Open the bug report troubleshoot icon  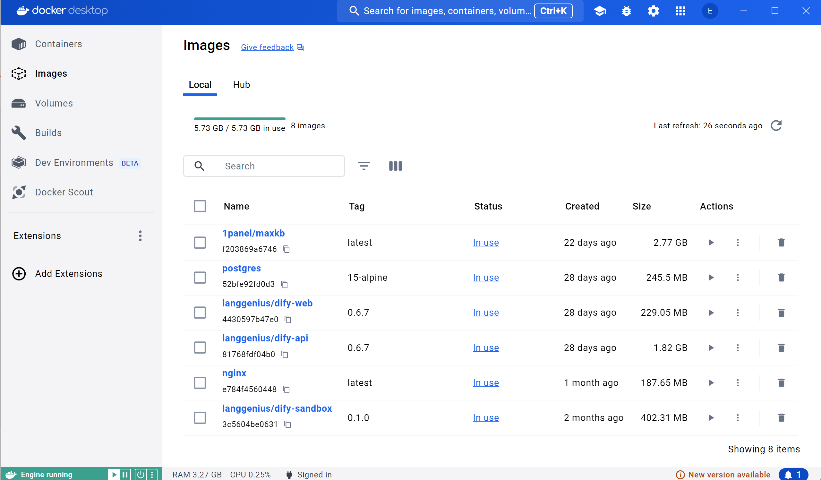coord(626,11)
